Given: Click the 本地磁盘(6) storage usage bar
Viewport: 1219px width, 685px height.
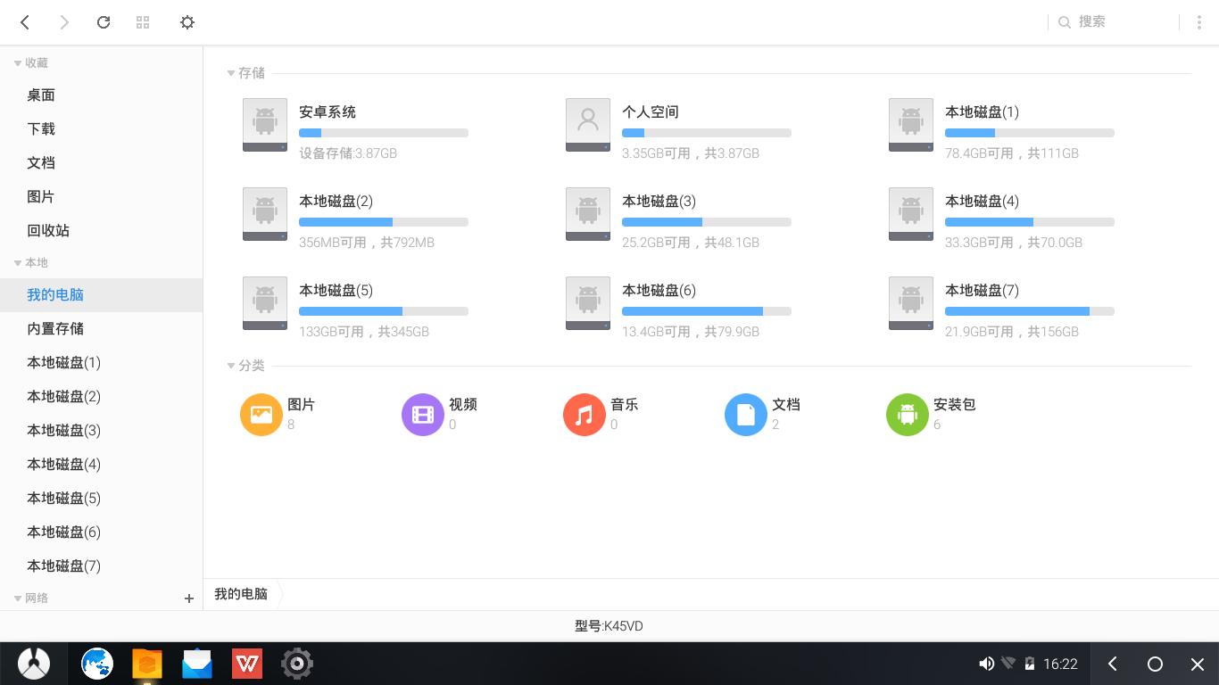Looking at the screenshot, I should point(707,311).
